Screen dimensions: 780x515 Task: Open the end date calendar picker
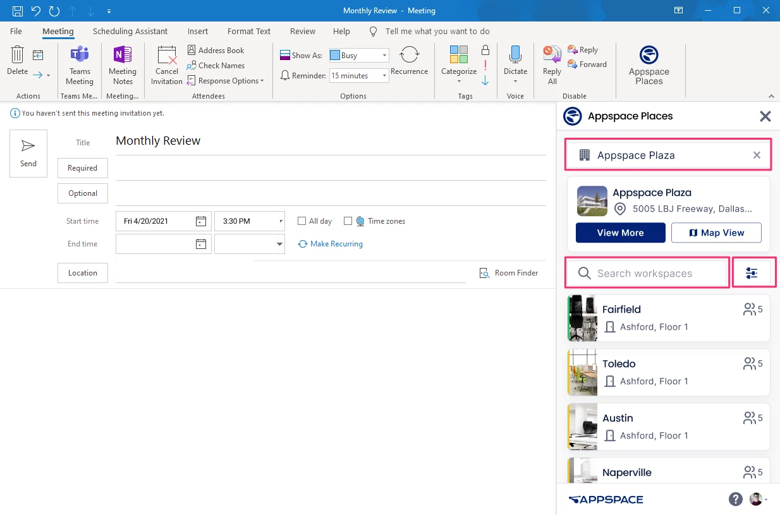click(201, 244)
